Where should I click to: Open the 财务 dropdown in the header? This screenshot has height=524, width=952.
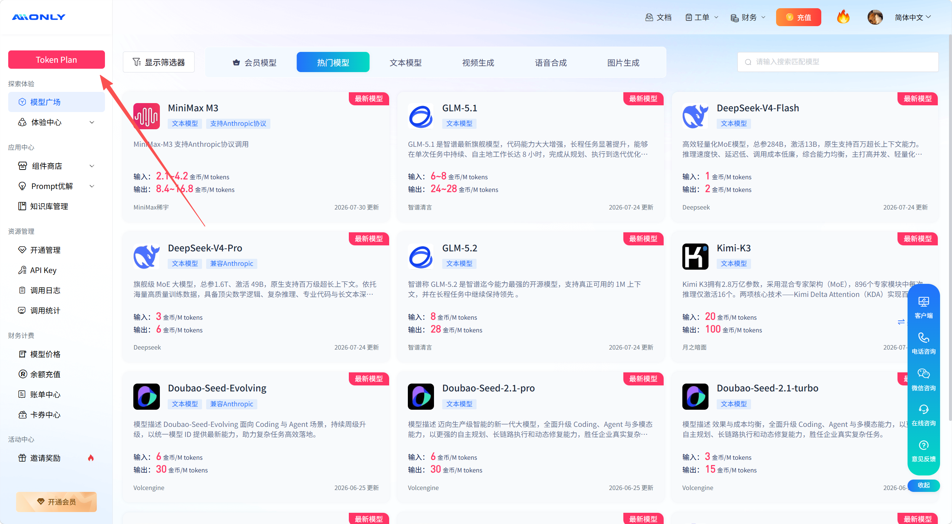point(748,18)
